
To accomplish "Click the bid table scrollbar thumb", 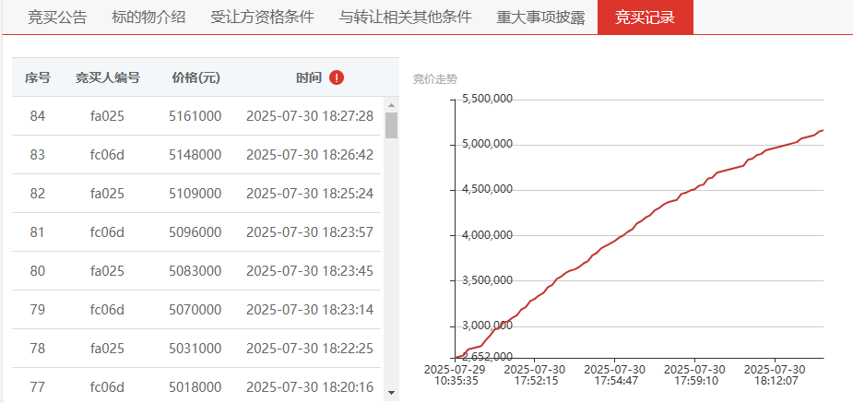I will click(391, 125).
